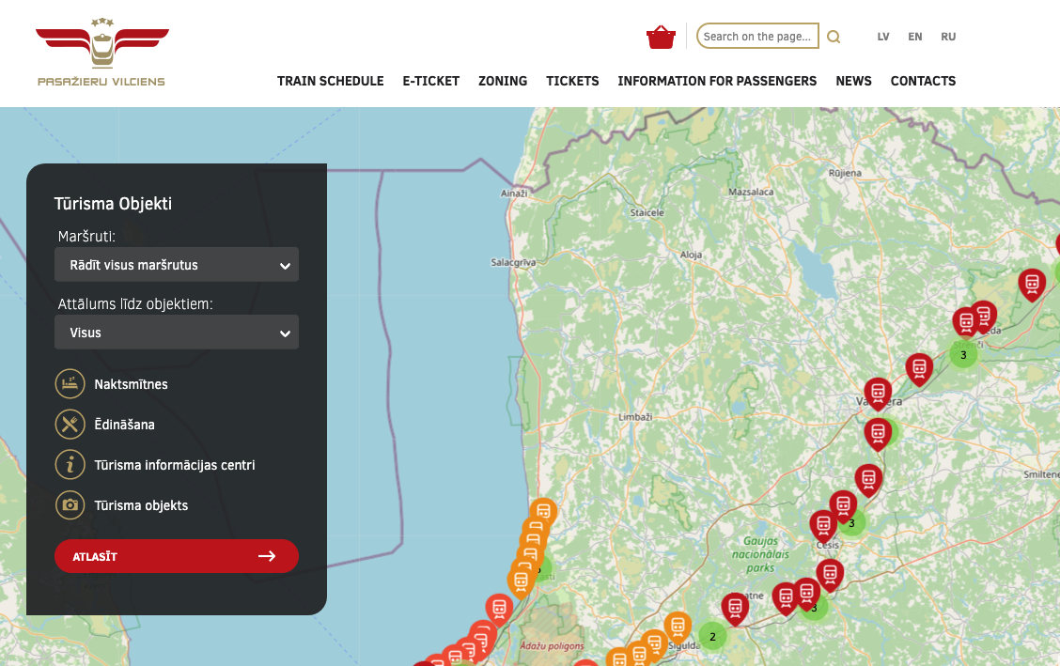The width and height of the screenshot is (1060, 666).
Task: Open the Visus distance dropdown
Action: [x=177, y=333]
